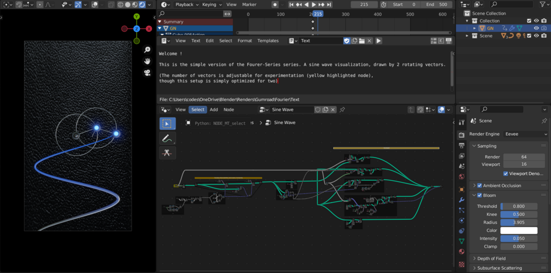Toggle the Viewport Denoising checkbox
Viewport: 551px width, 273px height.
tap(505, 174)
